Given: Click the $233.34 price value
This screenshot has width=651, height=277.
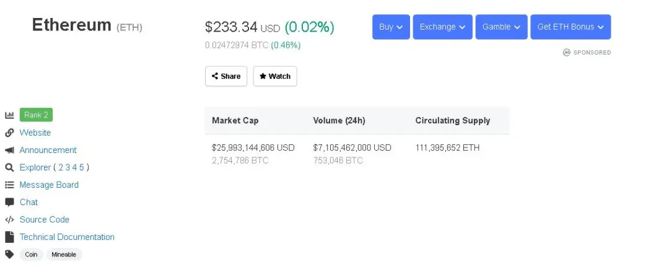Looking at the screenshot, I should coord(231,27).
